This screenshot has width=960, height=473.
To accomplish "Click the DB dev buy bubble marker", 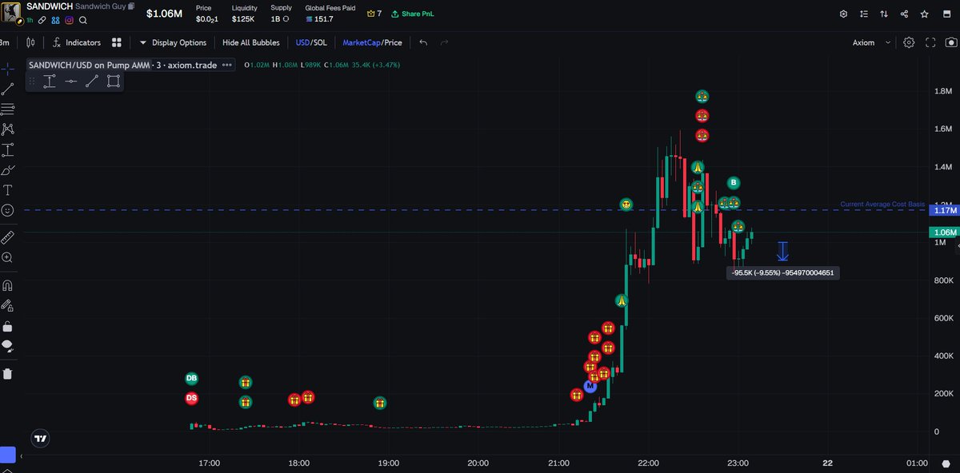I will (191, 378).
